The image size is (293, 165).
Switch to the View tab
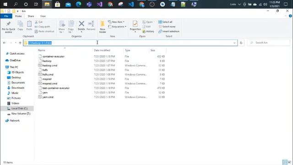click(43, 16)
